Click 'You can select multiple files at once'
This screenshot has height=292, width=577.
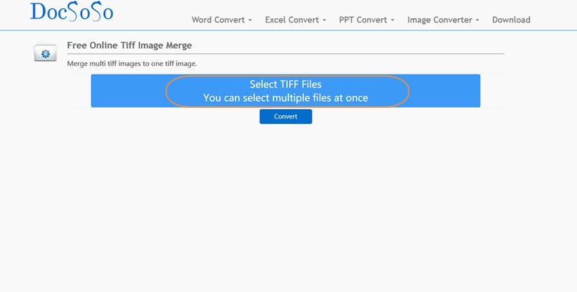(285, 98)
